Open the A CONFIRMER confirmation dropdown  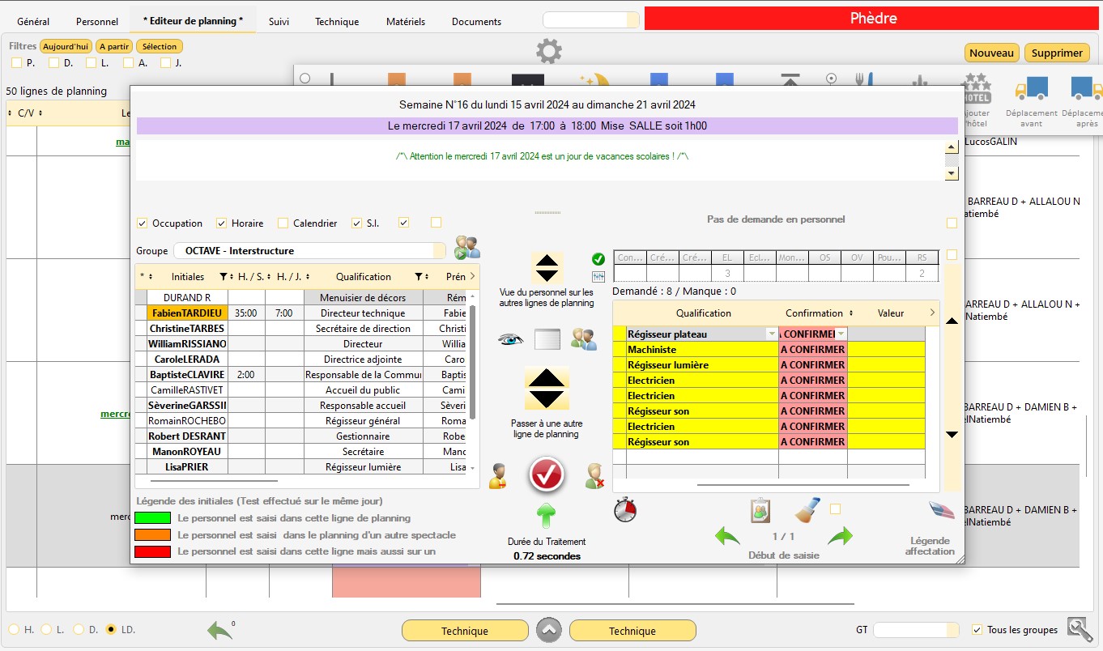[841, 334]
